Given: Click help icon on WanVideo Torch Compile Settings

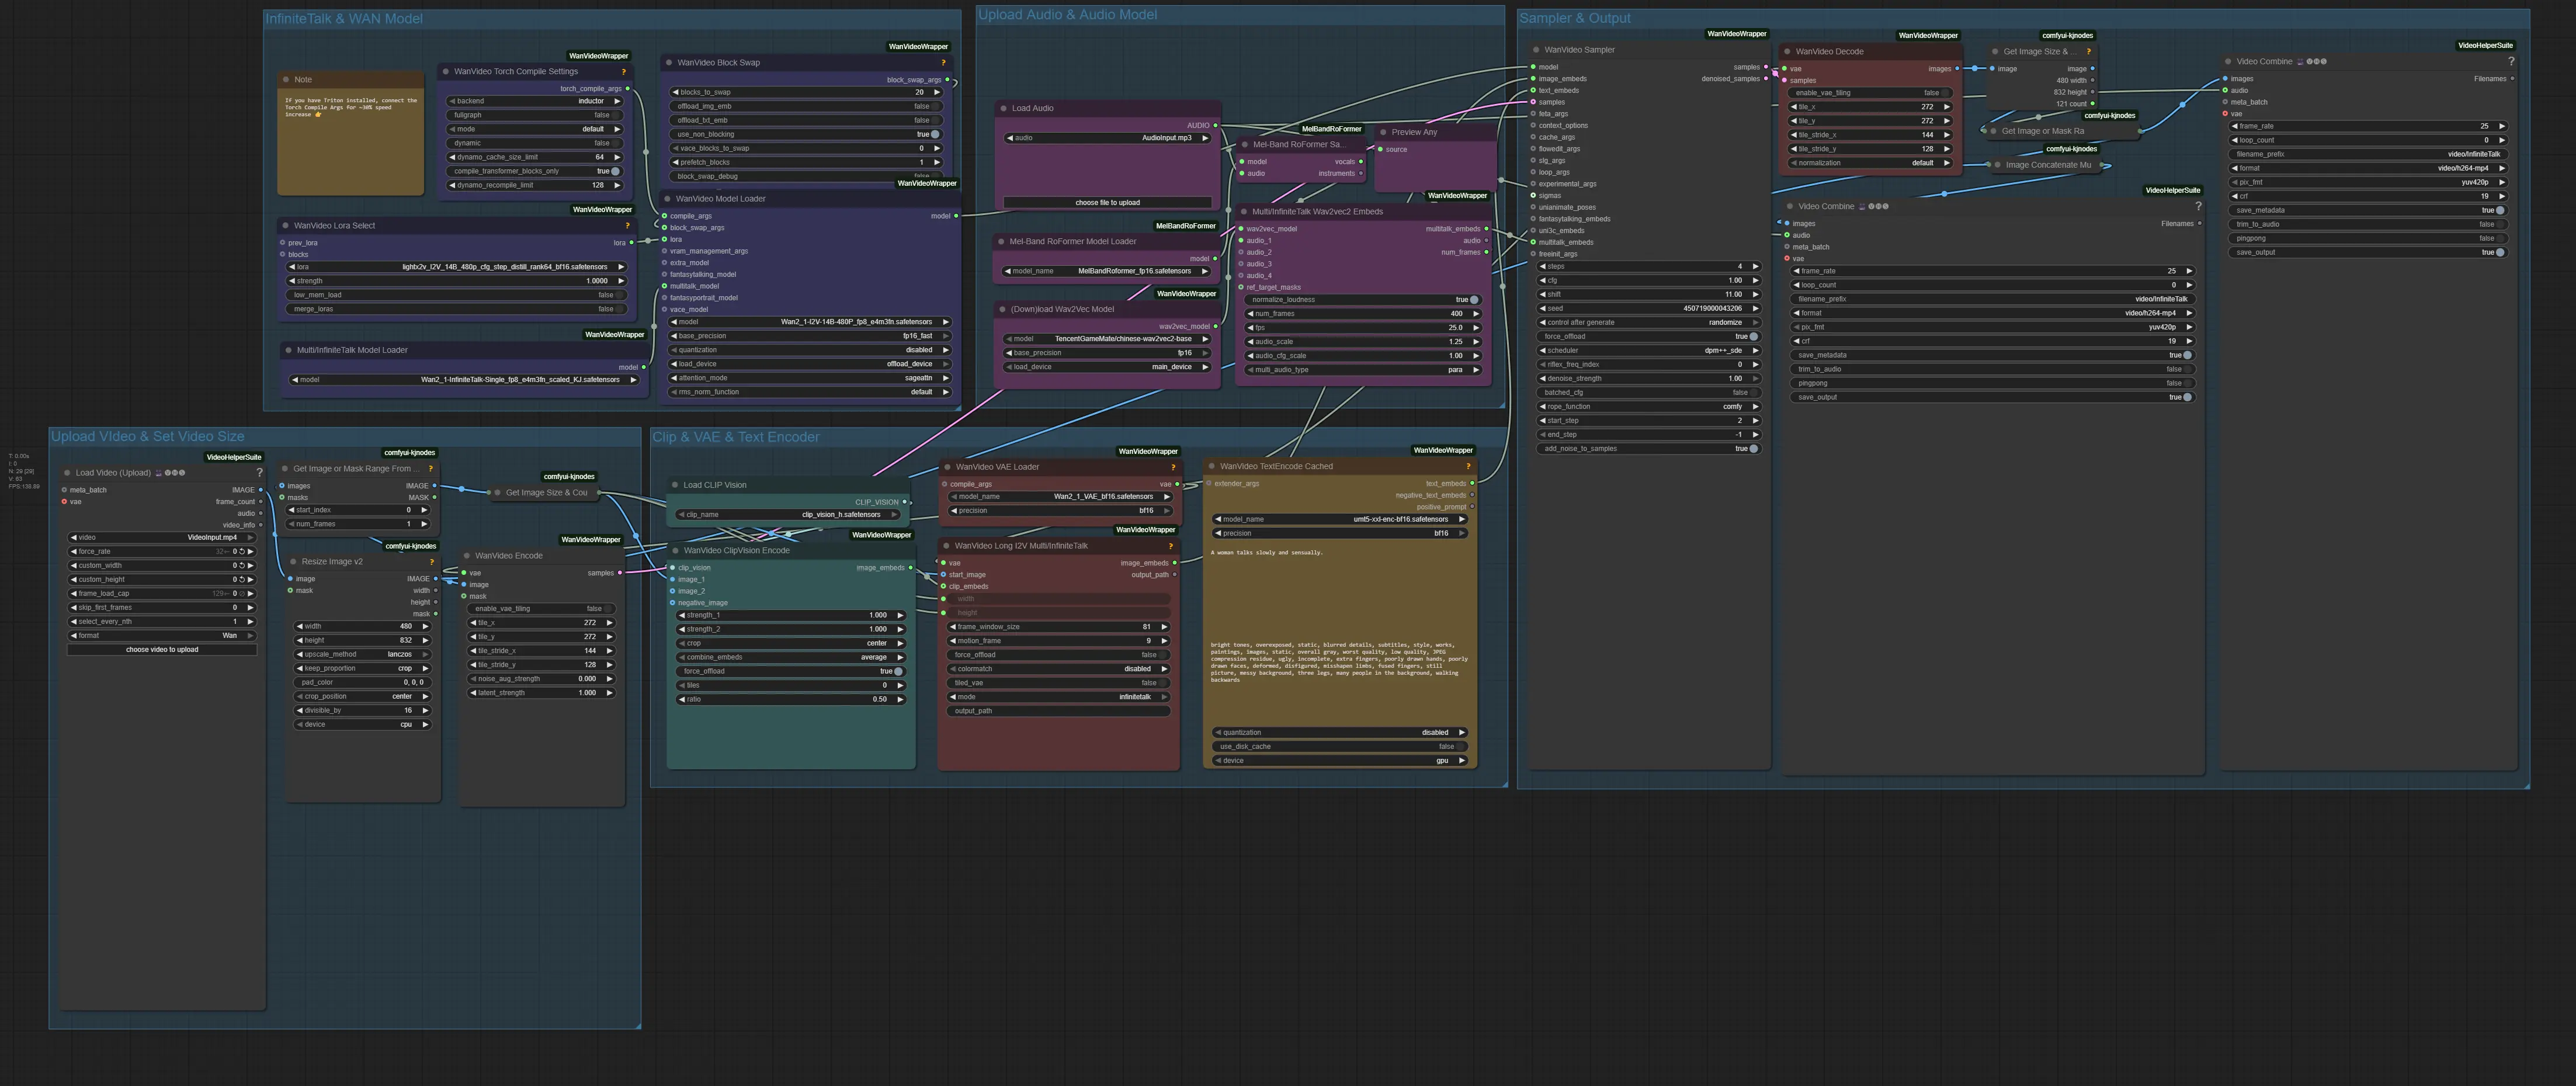Looking at the screenshot, I should [623, 72].
